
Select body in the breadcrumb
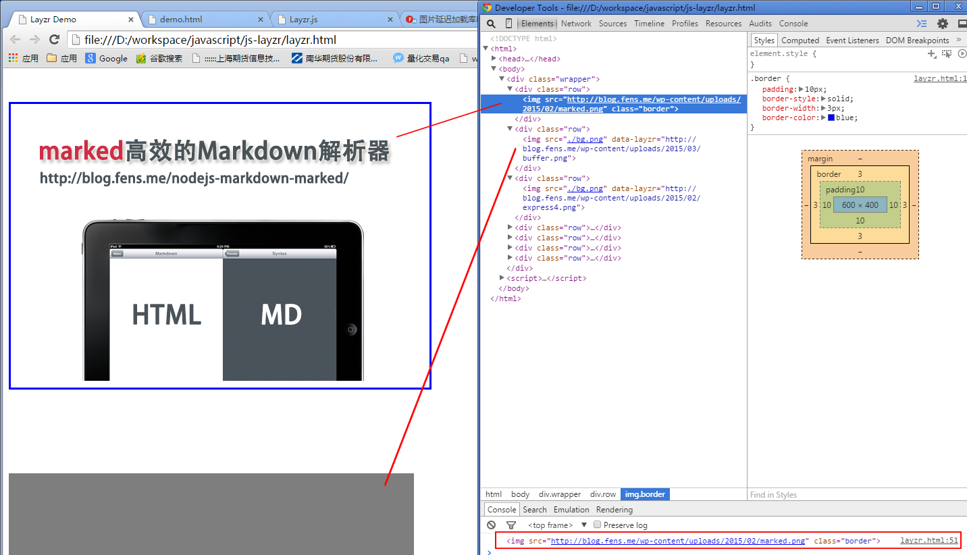tap(520, 494)
